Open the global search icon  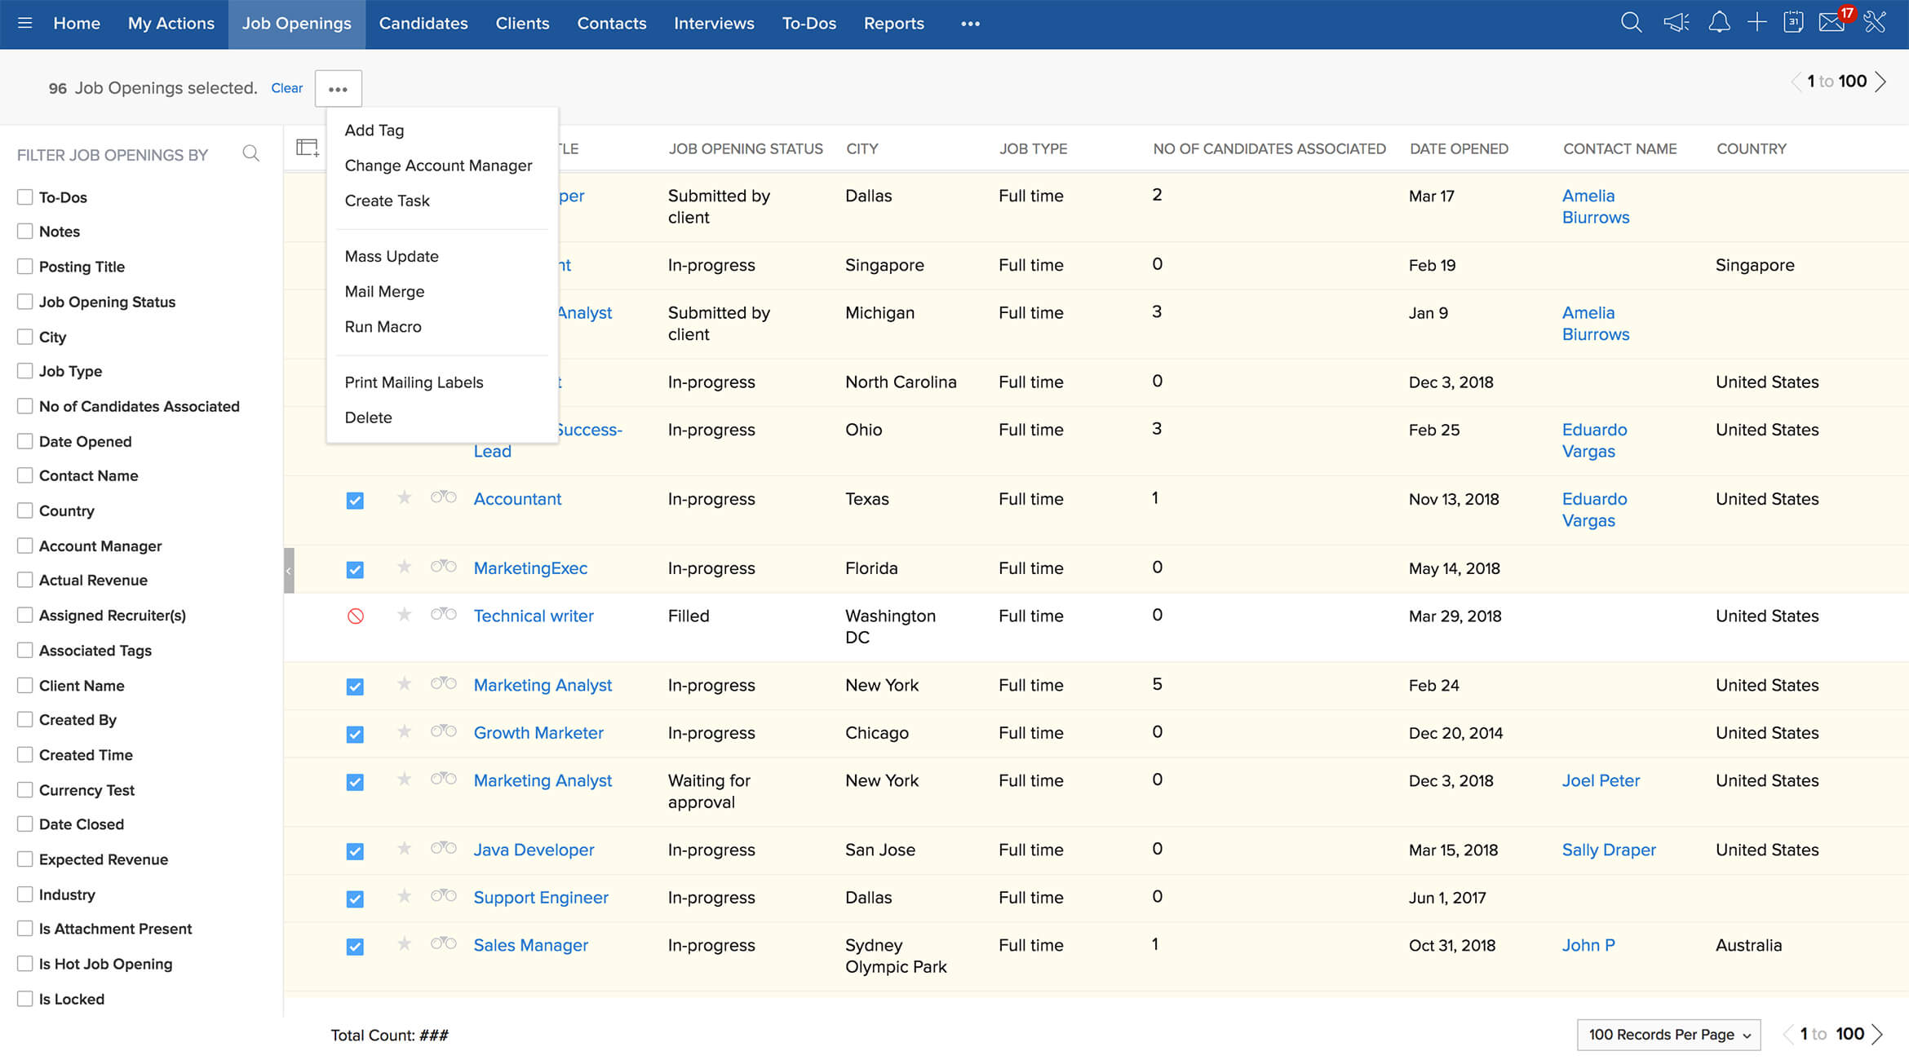[x=1632, y=23]
